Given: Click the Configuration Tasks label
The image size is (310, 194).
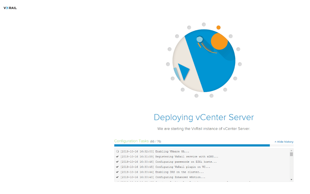Looking at the screenshot, I should point(131,141).
